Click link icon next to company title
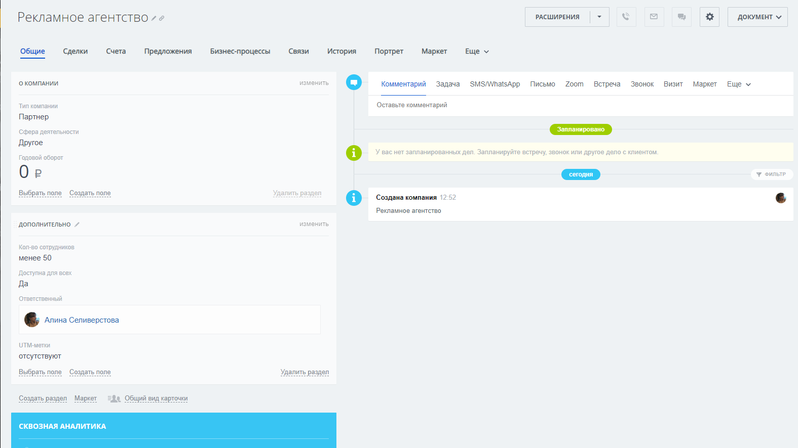The width and height of the screenshot is (798, 448). pos(162,18)
